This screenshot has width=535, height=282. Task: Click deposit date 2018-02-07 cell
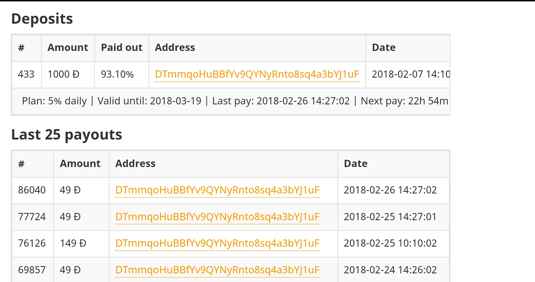coord(408,74)
